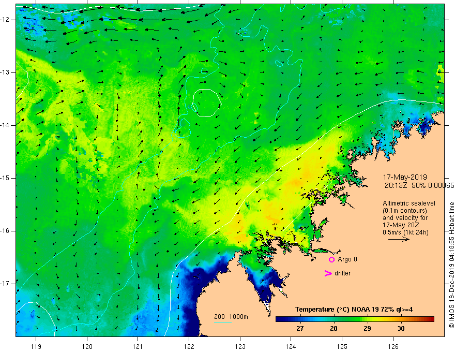
Task: Click the '(0.1m contours)' text
Action: (x=405, y=211)
